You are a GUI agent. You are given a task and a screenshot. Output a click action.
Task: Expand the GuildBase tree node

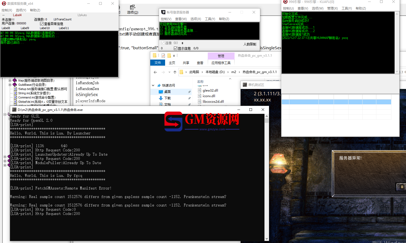10,85
